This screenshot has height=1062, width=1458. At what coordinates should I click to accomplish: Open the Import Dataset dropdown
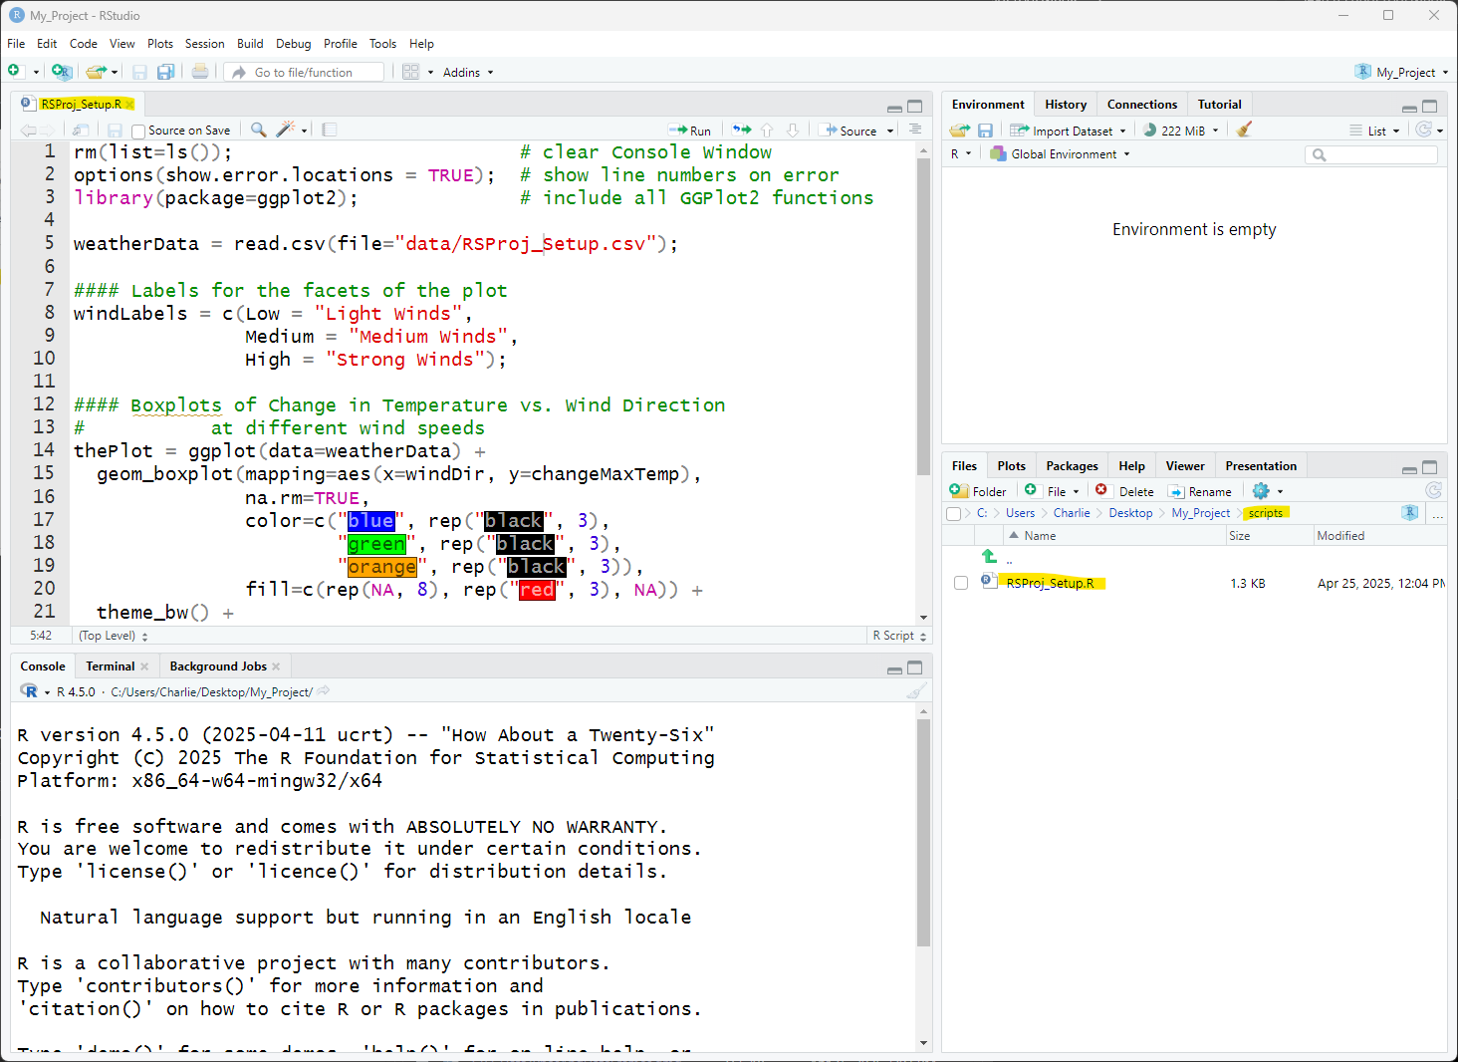[1071, 131]
